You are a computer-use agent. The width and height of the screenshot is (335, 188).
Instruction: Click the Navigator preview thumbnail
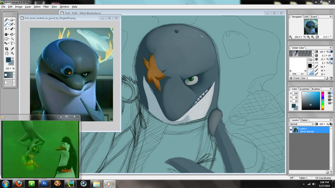click(310, 27)
